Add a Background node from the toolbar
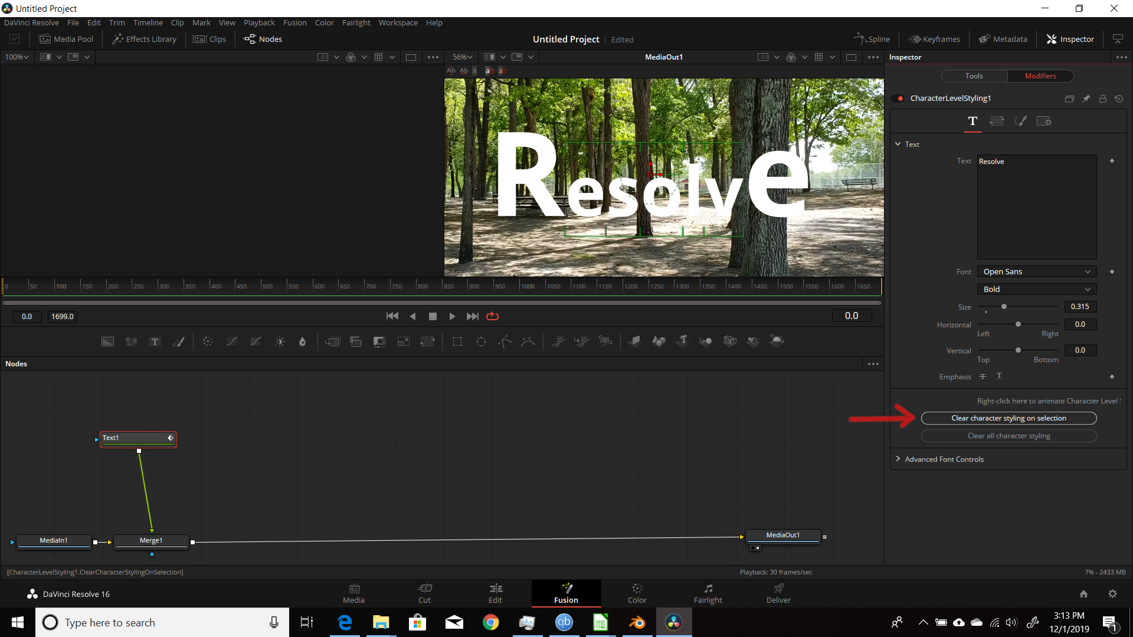The height and width of the screenshot is (637, 1133). tap(107, 342)
